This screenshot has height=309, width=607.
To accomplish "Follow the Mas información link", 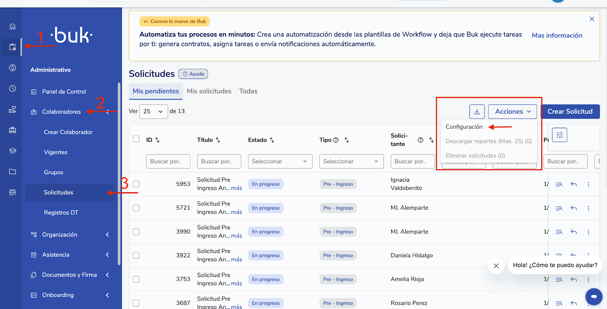I will coord(557,35).
